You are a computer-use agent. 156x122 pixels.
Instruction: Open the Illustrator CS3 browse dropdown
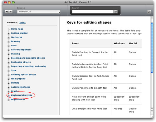click(39, 12)
